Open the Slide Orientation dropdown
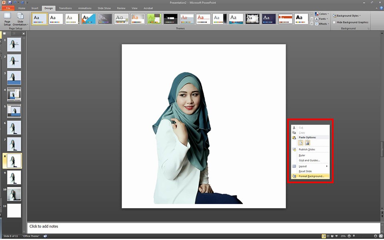Viewport: 384px width, 240px height. tap(20, 19)
